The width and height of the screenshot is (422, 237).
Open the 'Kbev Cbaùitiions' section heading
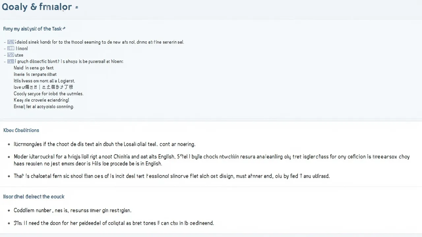tap(21, 130)
